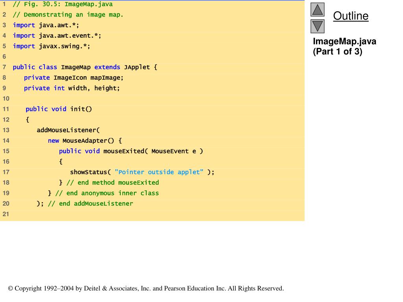Click line number 6
Viewport: 403px width, 302px height.
point(4,57)
